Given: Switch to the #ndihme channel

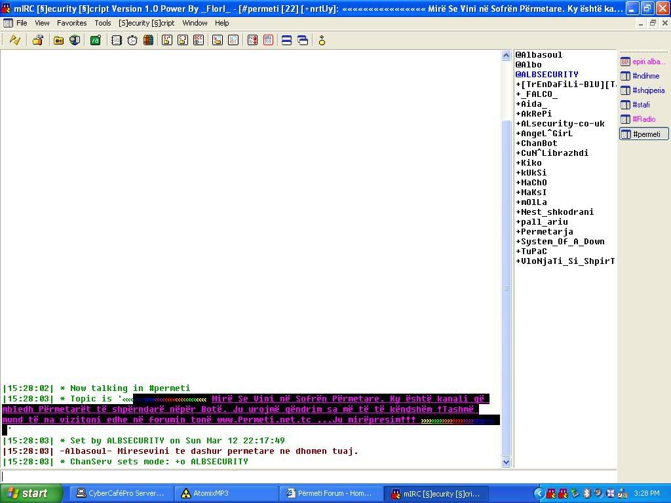Looking at the screenshot, I should (x=643, y=76).
